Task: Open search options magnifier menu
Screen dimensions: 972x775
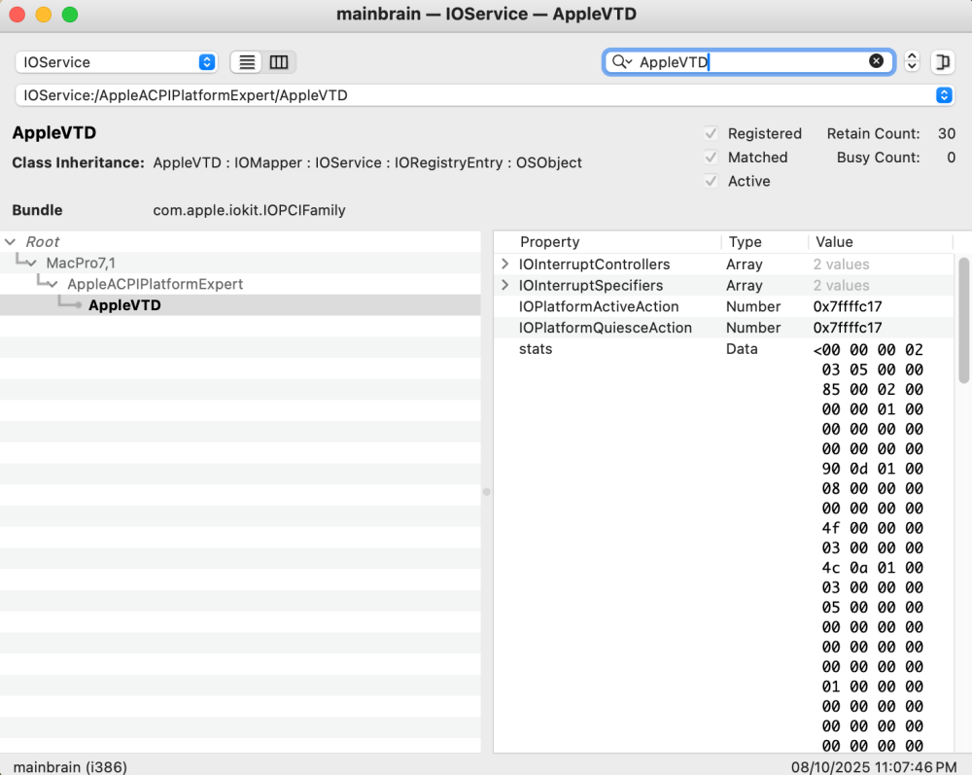Action: pos(622,61)
